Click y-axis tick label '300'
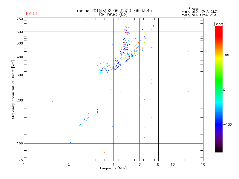Viewport: 239px width, 179px height. pyautogui.click(x=20, y=75)
